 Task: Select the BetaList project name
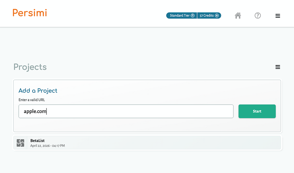pyautogui.click(x=38, y=141)
